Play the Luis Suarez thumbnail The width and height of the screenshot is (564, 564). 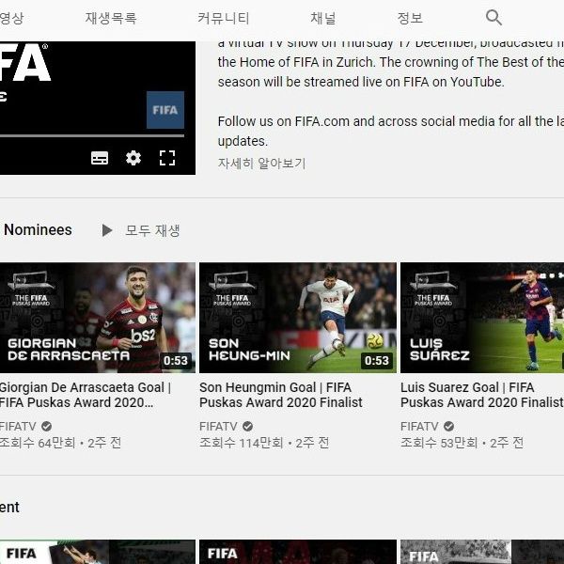[482, 318]
